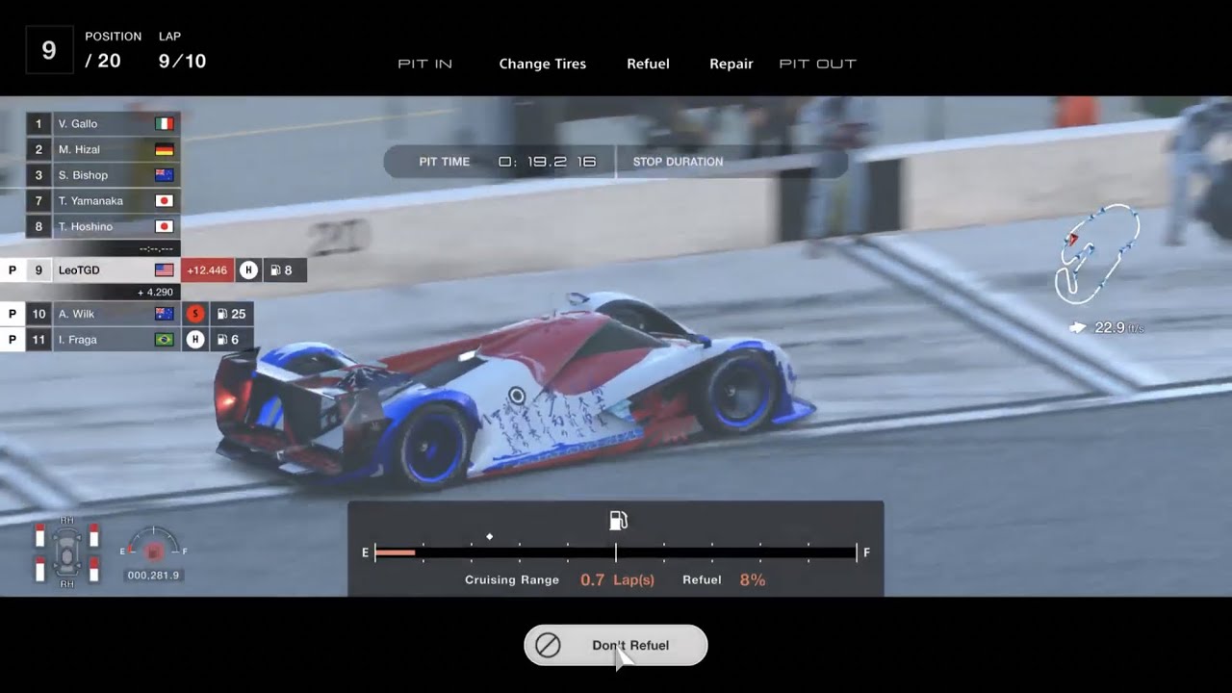Click fuel indicator 25 on A. Wilk row
Viewport: 1232px width, 693px height.
pos(232,314)
